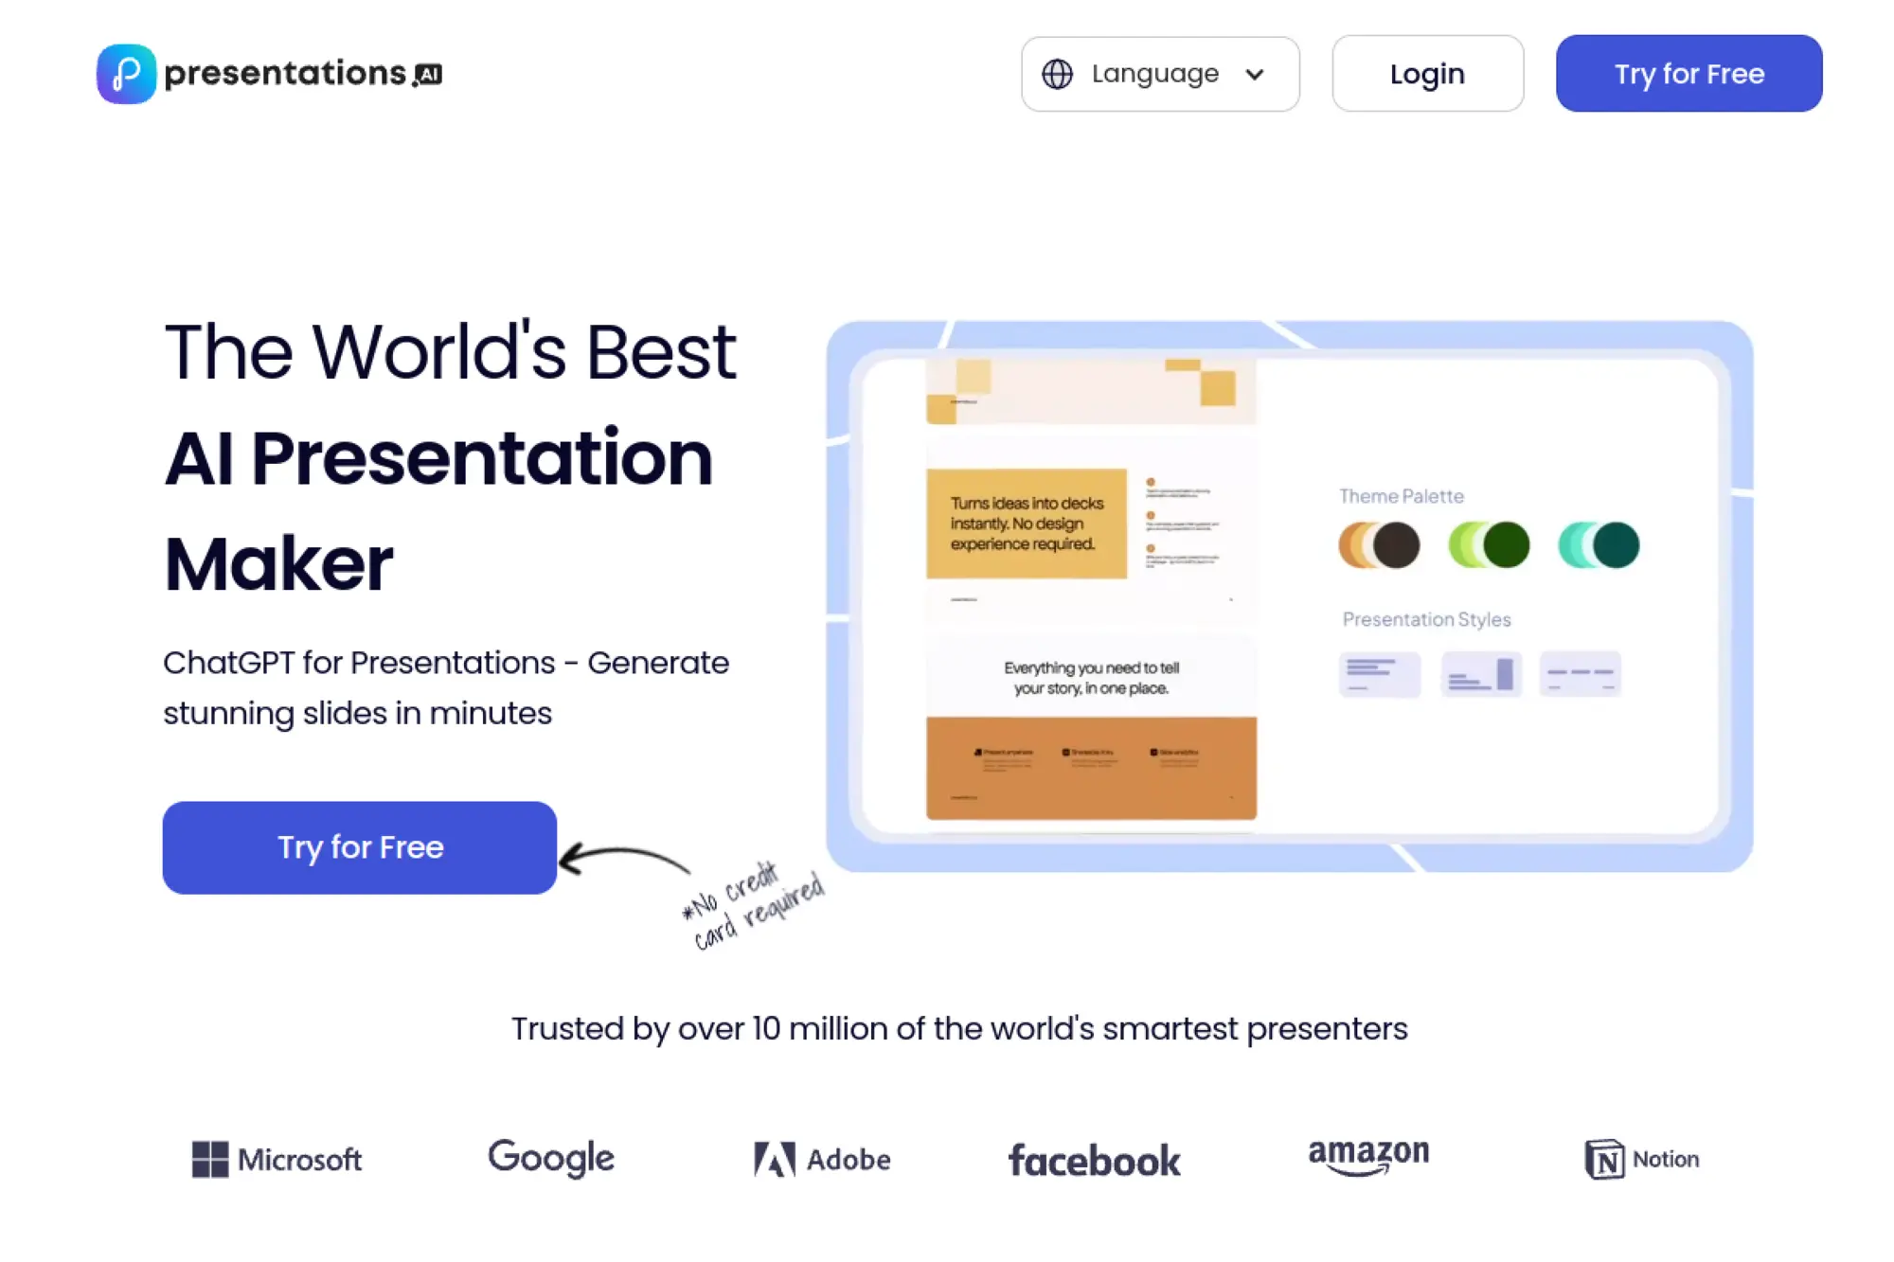Click the Amazon logo
This screenshot has height=1262, width=1894.
click(x=1368, y=1156)
